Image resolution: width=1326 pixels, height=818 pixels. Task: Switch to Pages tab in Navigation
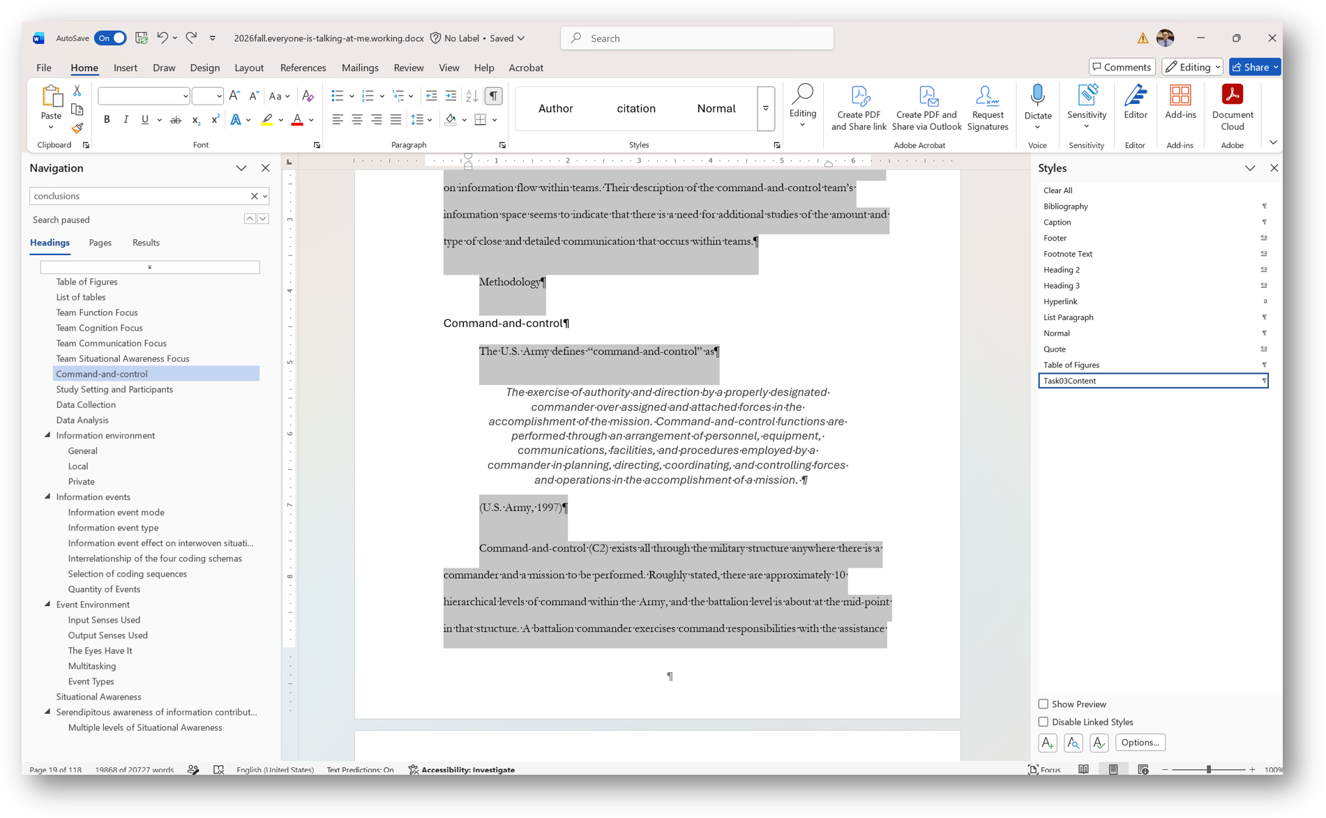coord(100,243)
